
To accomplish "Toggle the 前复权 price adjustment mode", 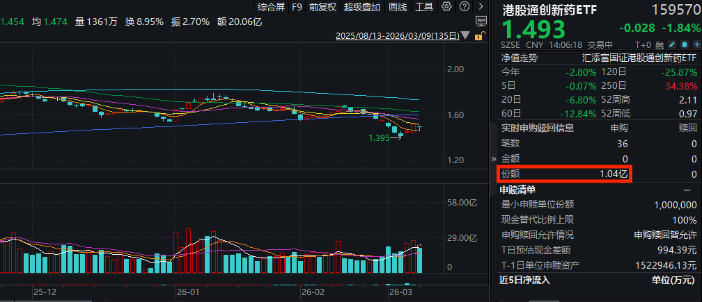I will click(x=322, y=8).
